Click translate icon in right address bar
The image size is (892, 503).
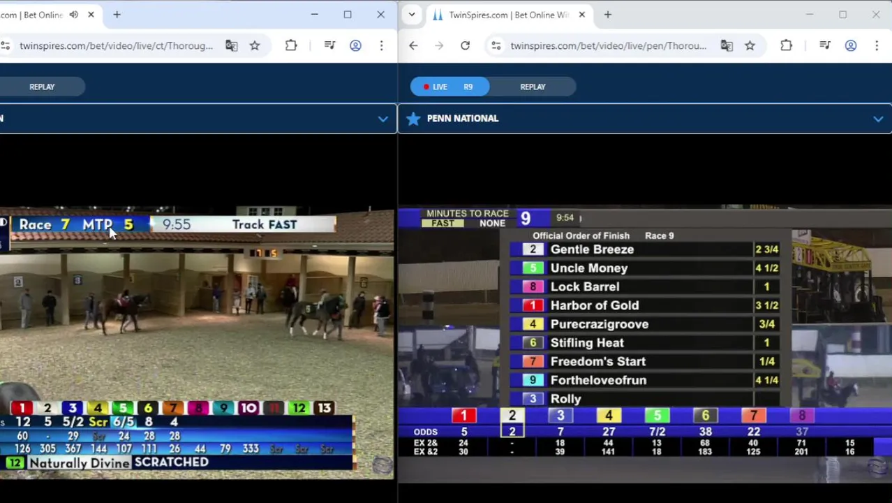[x=727, y=45]
